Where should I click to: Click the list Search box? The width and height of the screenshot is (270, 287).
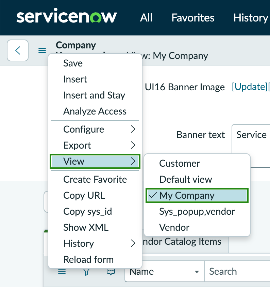237,271
